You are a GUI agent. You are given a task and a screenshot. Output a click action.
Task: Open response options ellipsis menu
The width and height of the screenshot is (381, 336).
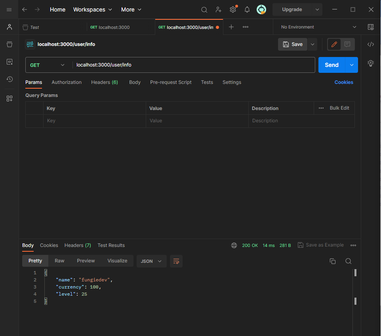[353, 245]
